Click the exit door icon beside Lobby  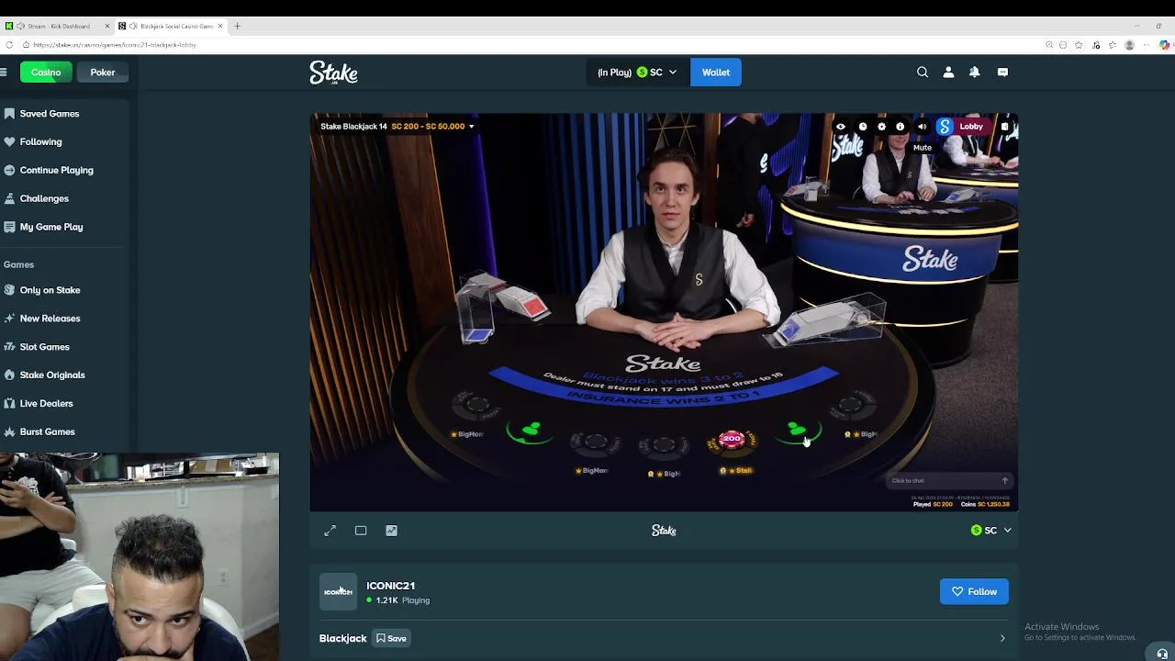1005,127
